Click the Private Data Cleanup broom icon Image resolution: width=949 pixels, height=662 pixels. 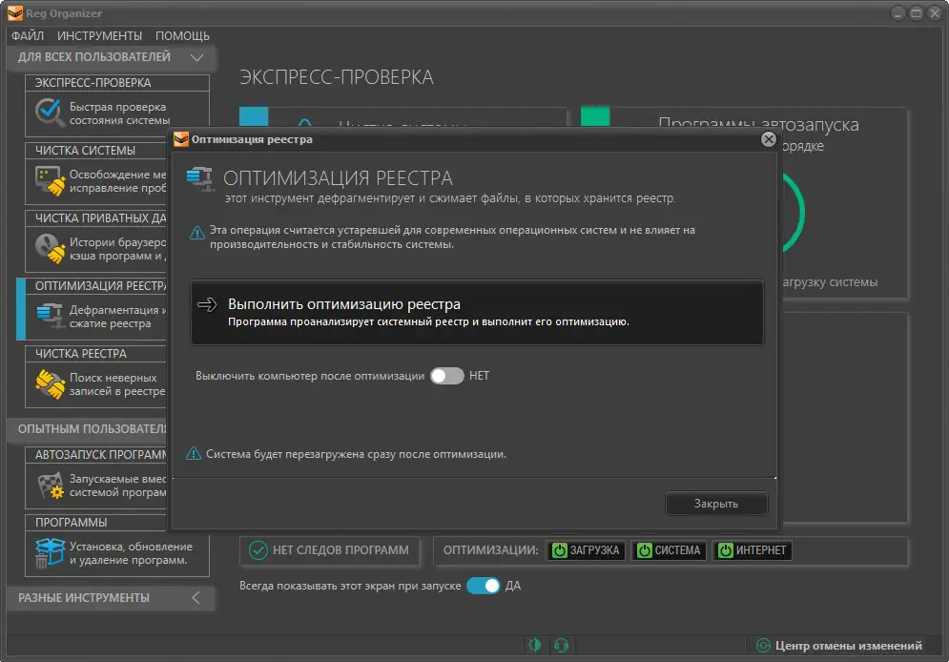coord(50,249)
